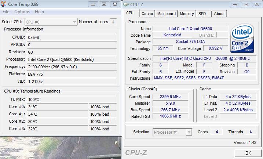Click the empty Brand ID field
This screenshot has width=263, height=159.
click(x=222, y=35)
